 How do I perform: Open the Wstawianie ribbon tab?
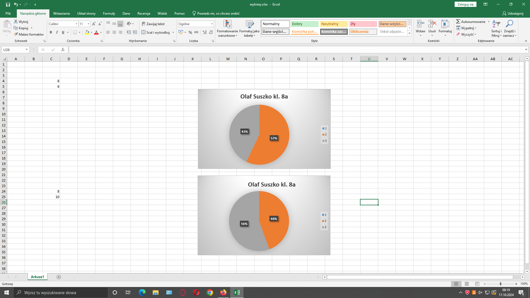click(61, 13)
